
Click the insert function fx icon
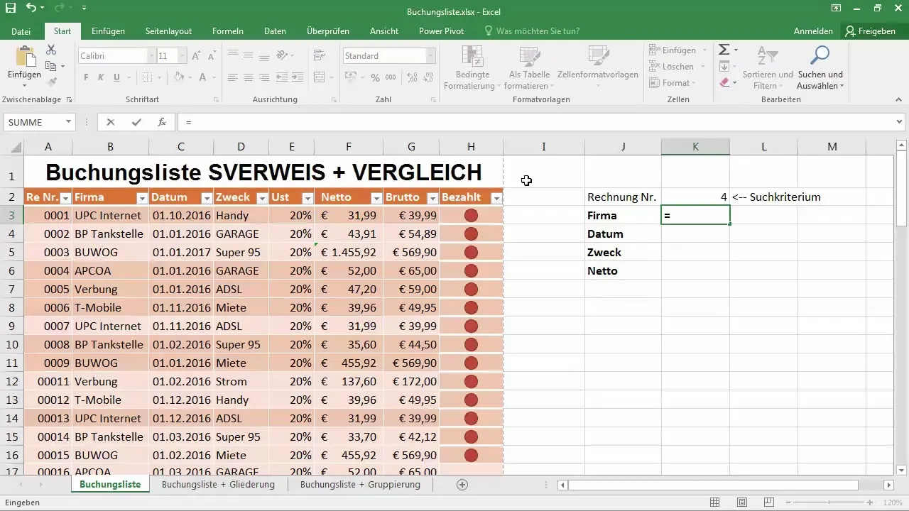pos(162,122)
